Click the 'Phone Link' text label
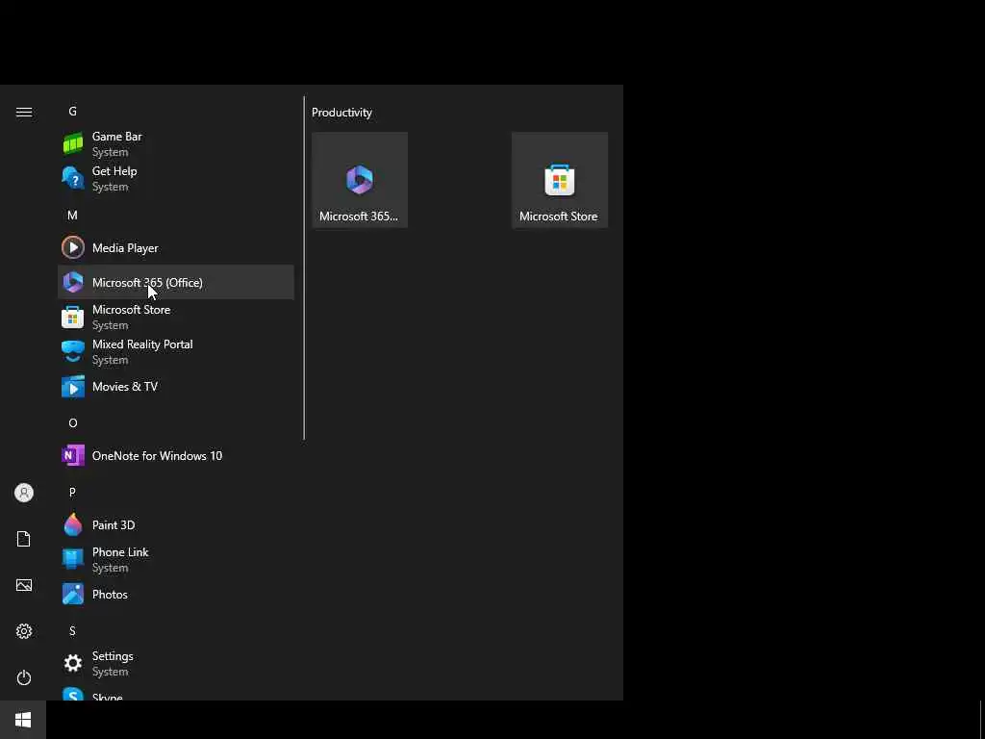Viewport: 985px width, 739px height. click(x=120, y=551)
